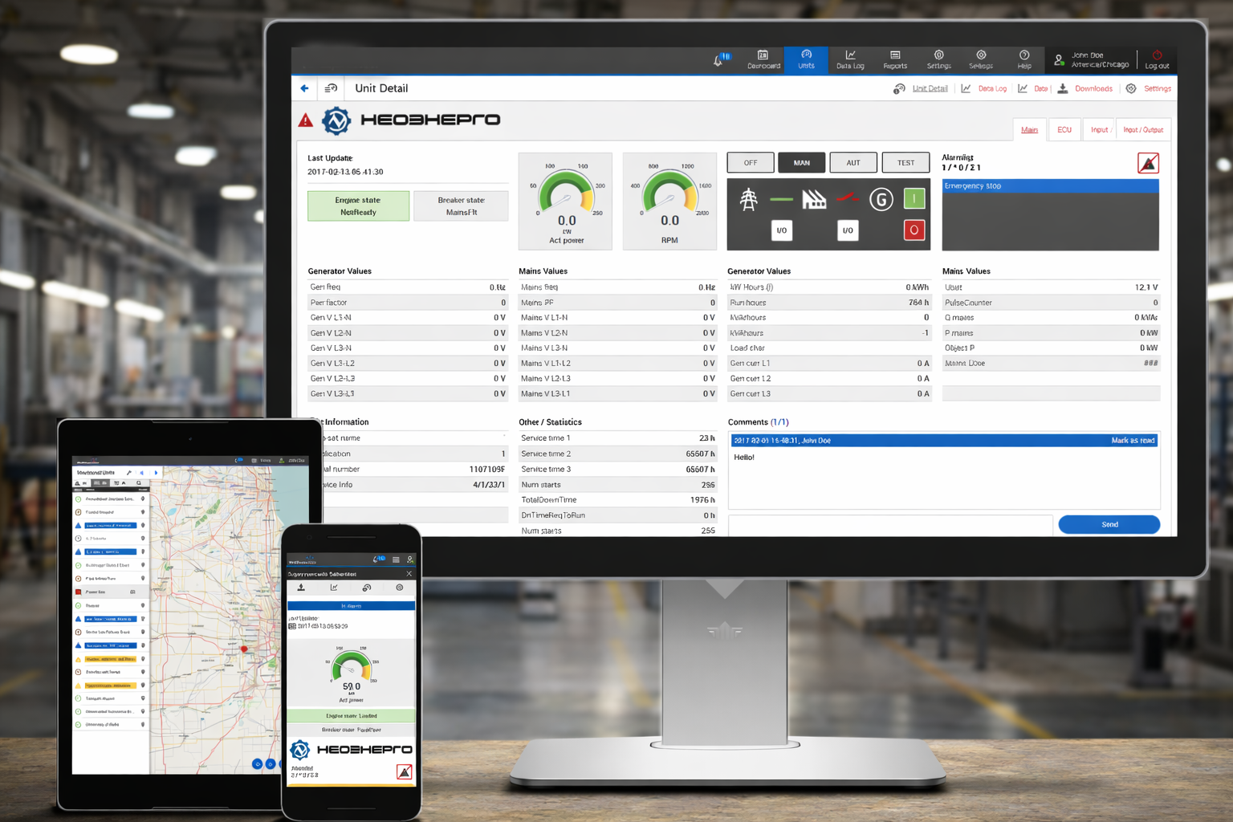1233x822 pixels.
Task: Toggle the mains breaker I/O button
Action: (781, 230)
